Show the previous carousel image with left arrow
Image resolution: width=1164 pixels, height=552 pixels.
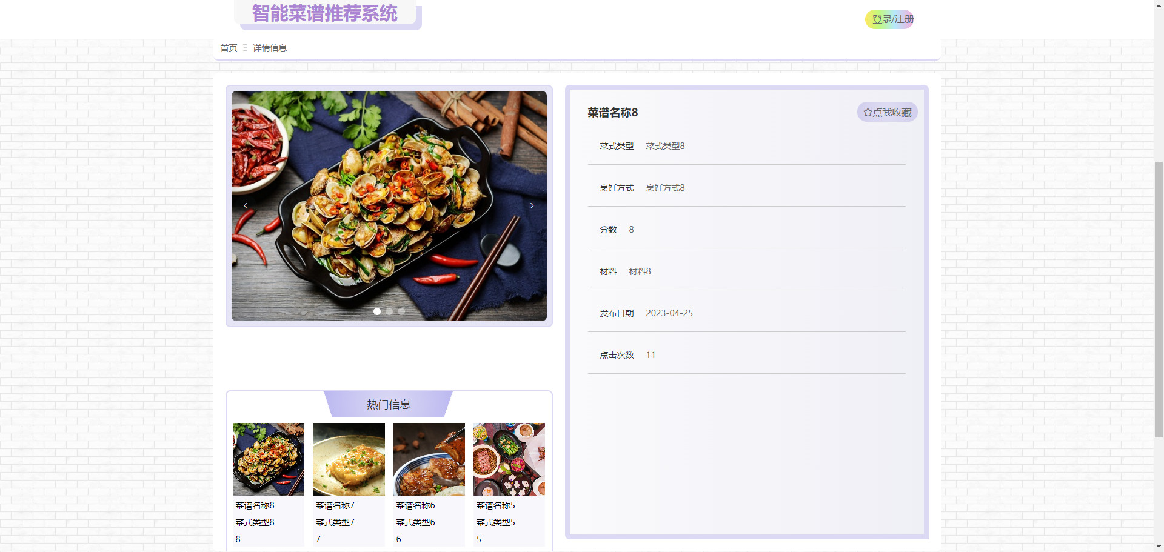(x=246, y=206)
